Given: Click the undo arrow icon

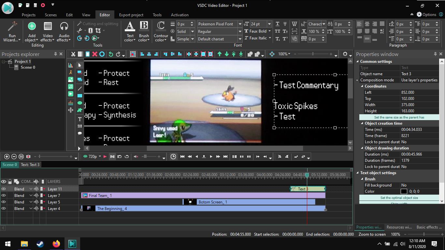Looking at the screenshot, I should pos(111,54).
